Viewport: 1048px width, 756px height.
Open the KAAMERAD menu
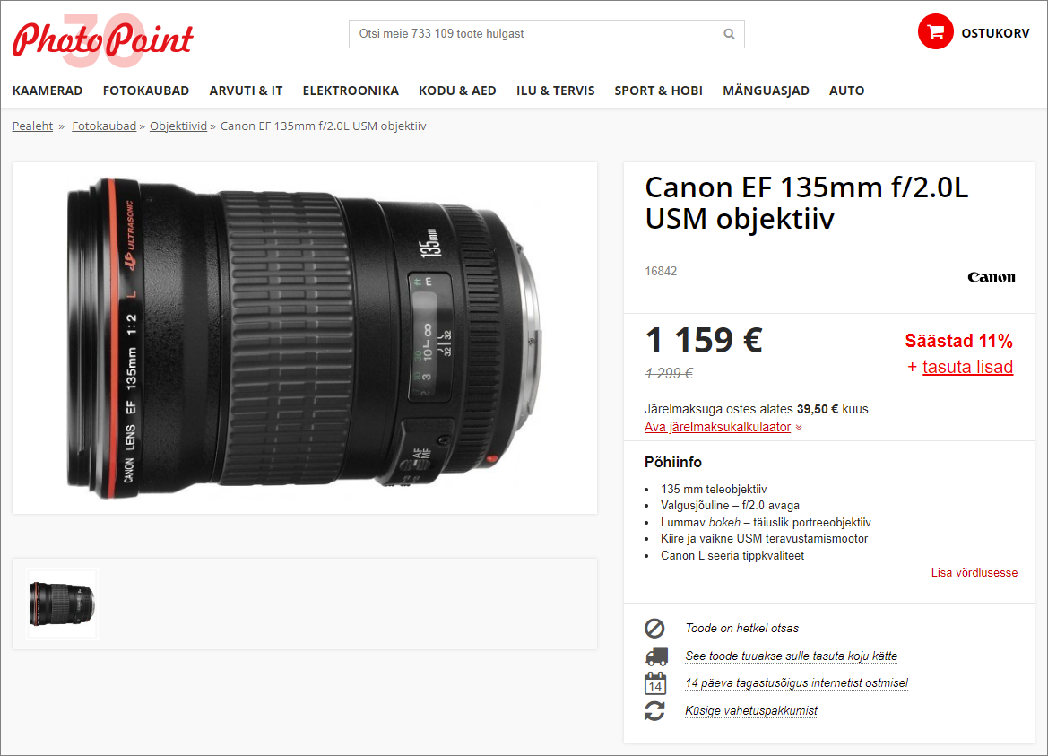tap(48, 91)
